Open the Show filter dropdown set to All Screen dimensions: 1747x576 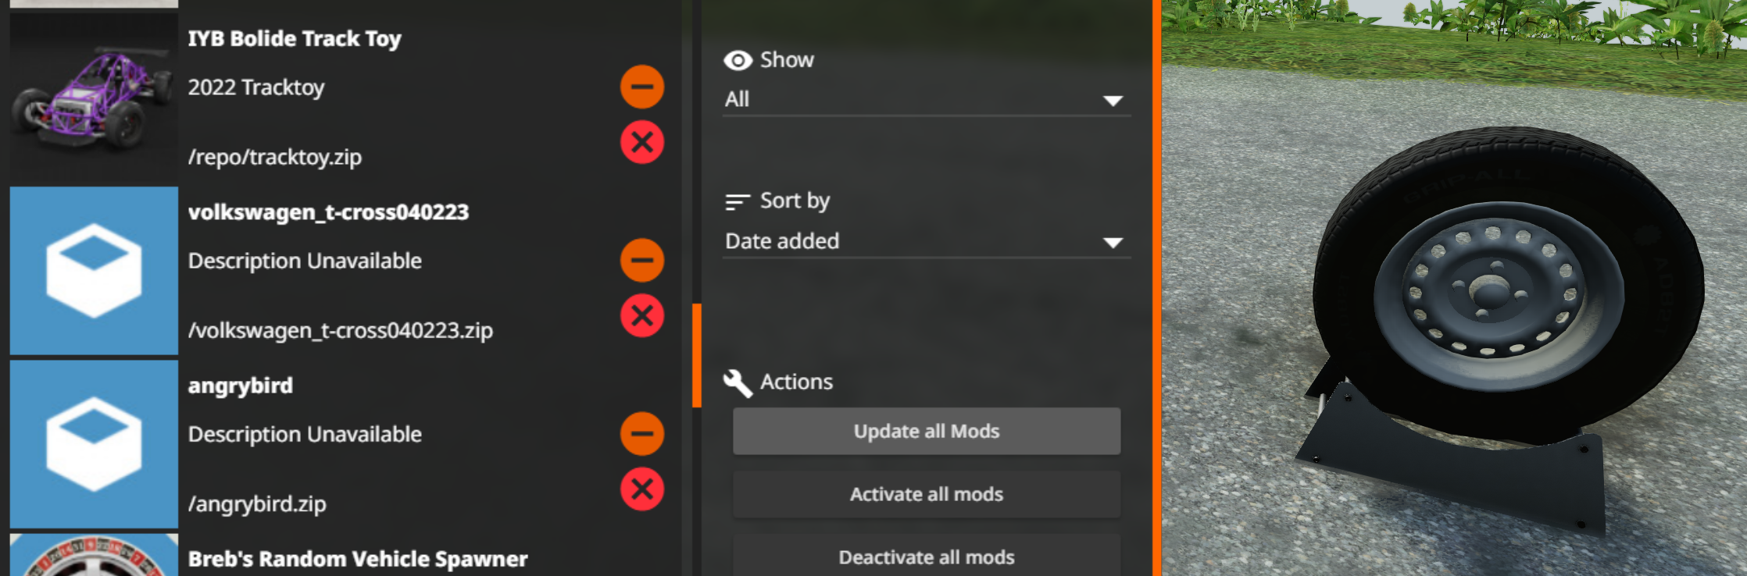click(x=927, y=100)
